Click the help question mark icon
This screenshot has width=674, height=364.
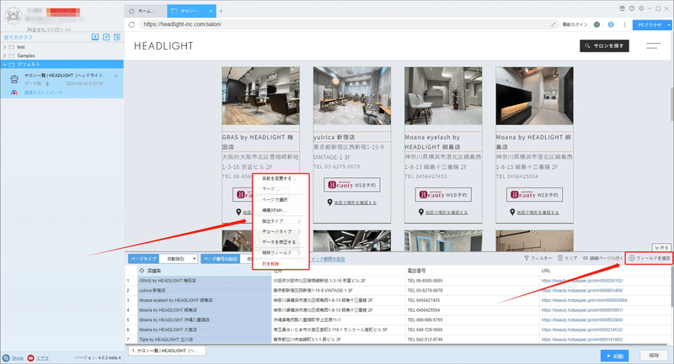tap(632, 8)
